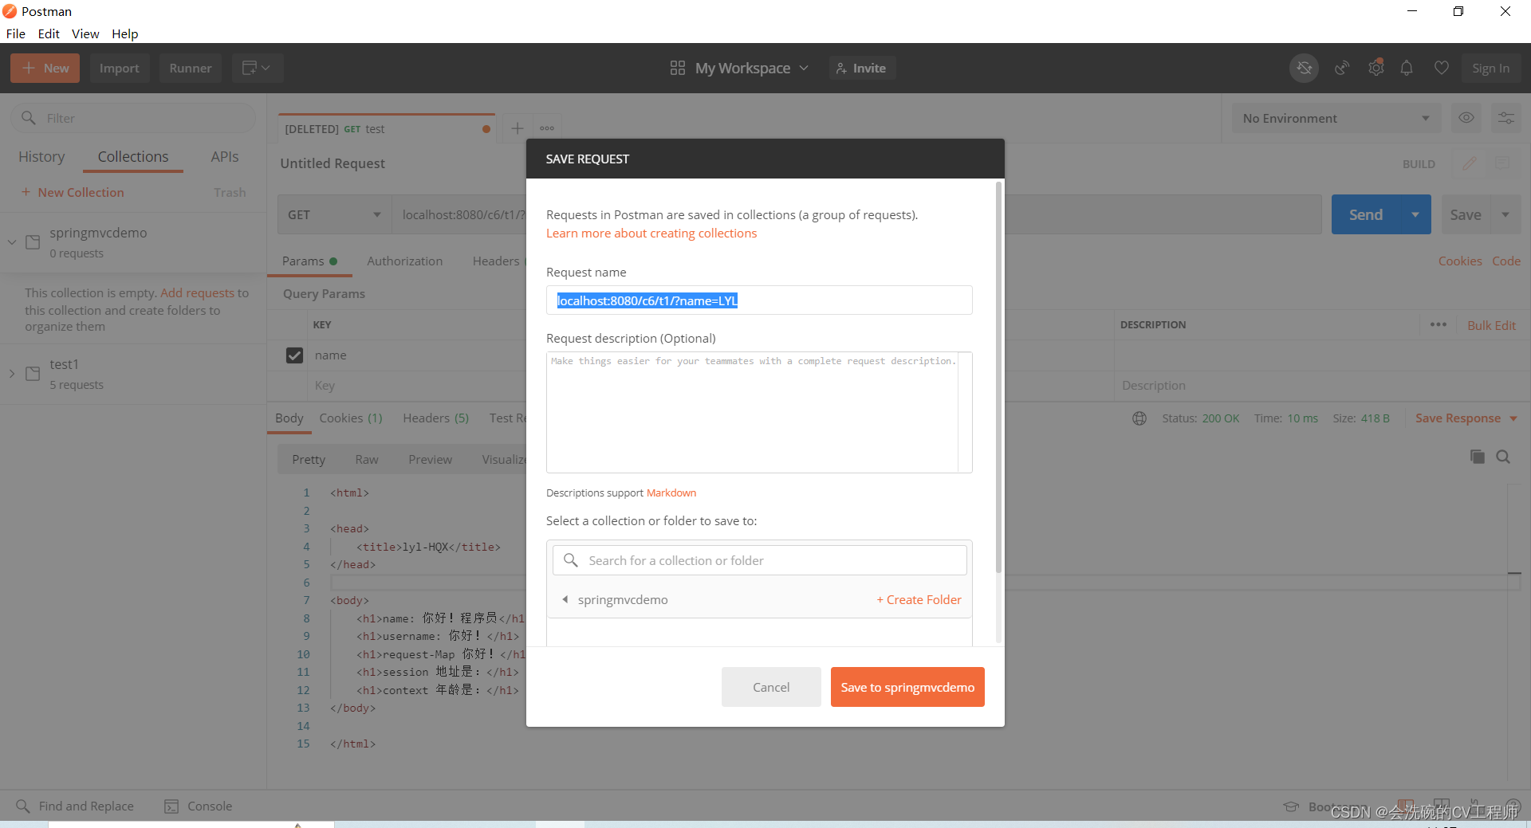Show the Raw response view
This screenshot has height=828, width=1531.
(x=367, y=460)
